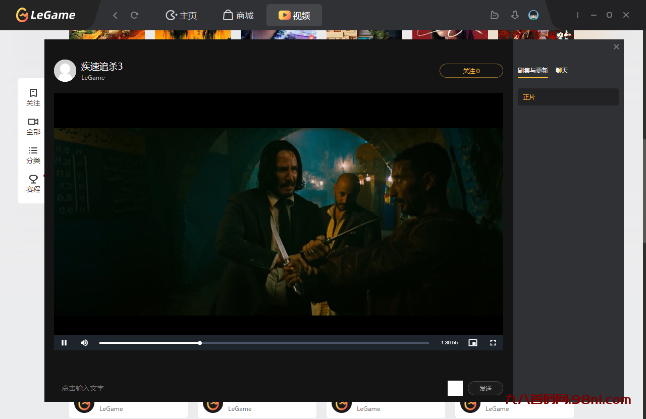Screen dimensions: 646x419
Task: Open the messages face icon in the title bar
Action: (495, 15)
